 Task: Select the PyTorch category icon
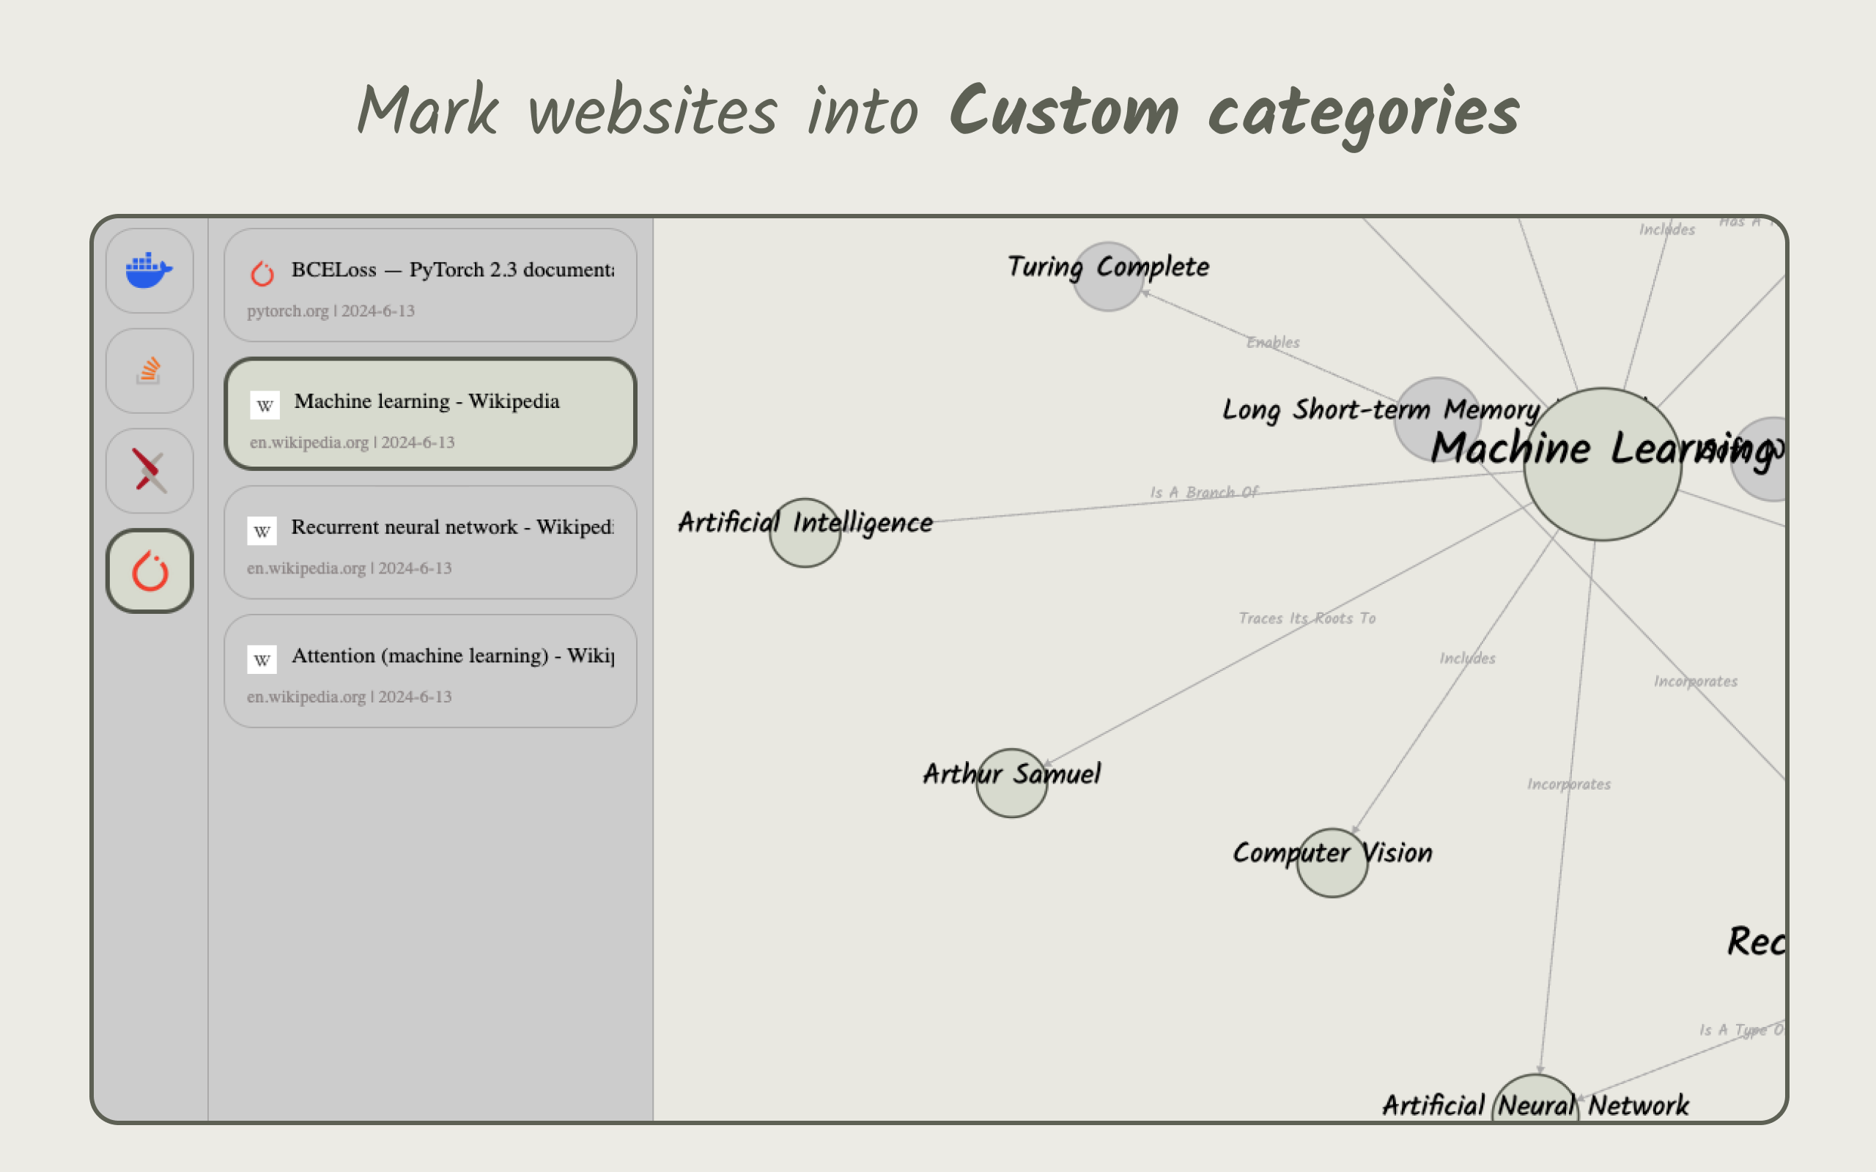click(x=149, y=571)
